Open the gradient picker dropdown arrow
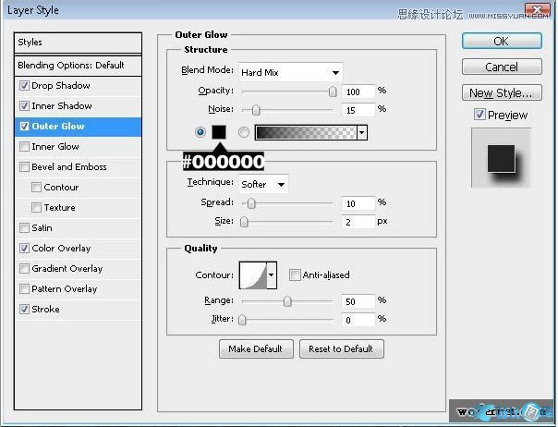Viewport: 558px width, 427px height. tap(361, 132)
